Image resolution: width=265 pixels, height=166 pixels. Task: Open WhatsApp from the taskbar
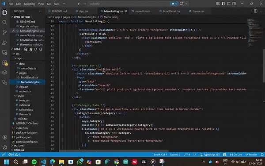pos(80,162)
